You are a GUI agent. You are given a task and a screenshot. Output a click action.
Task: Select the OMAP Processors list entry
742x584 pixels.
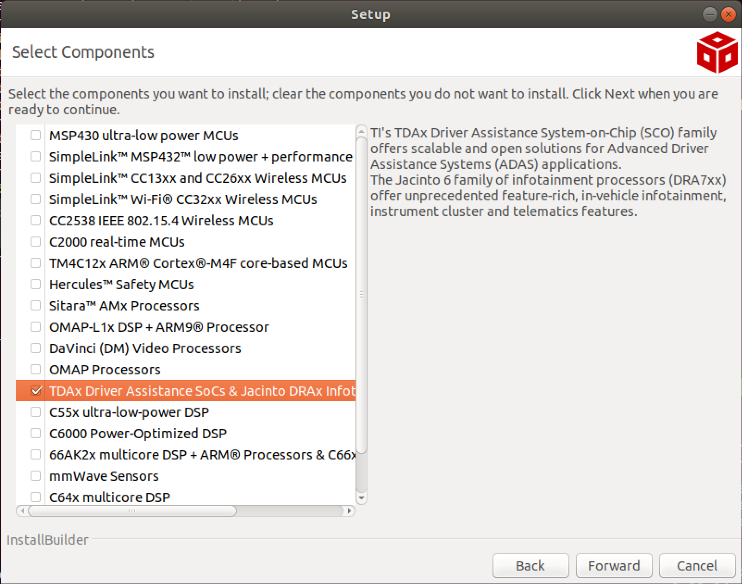click(105, 370)
